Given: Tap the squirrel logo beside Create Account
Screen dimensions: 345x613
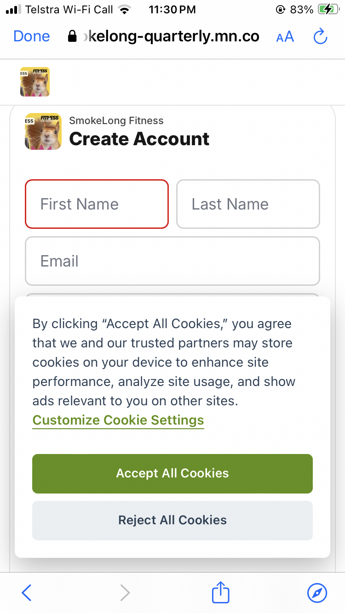Looking at the screenshot, I should coord(43,131).
